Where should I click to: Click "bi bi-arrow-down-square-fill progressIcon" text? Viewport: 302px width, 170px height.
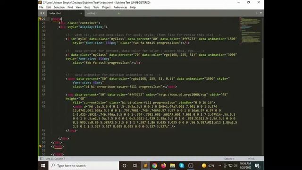pos(123,87)
